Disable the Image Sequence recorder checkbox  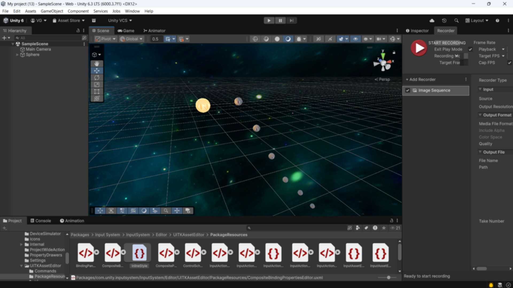pyautogui.click(x=407, y=90)
